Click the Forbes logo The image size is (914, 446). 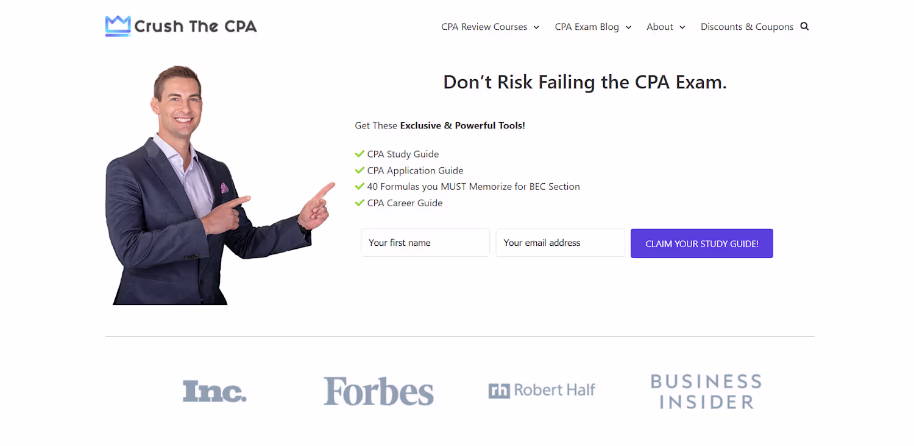(378, 391)
